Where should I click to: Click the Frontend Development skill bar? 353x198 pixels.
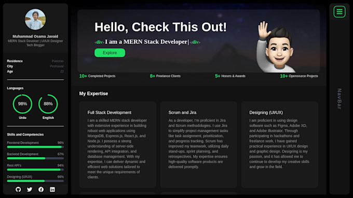(x=35, y=147)
